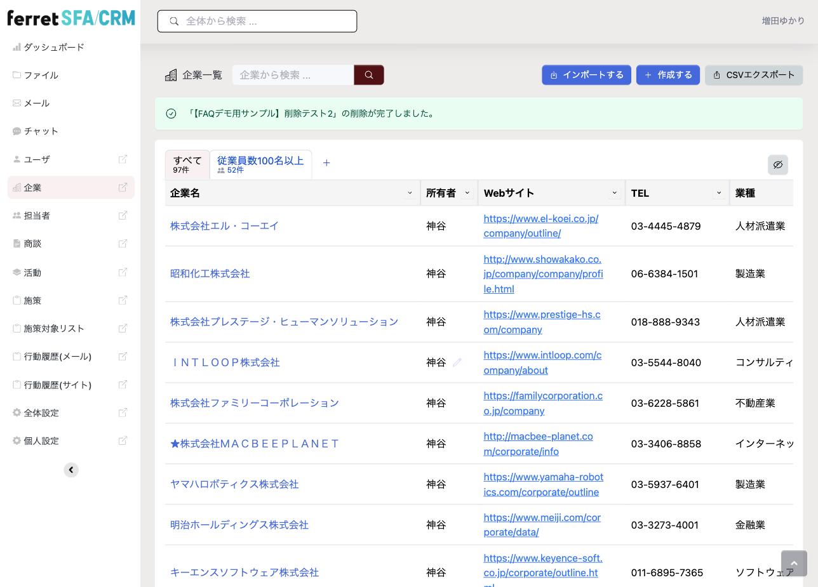Open the 株式会社エル・コーエイ company link
Image resolution: width=818 pixels, height=587 pixels.
(x=224, y=226)
